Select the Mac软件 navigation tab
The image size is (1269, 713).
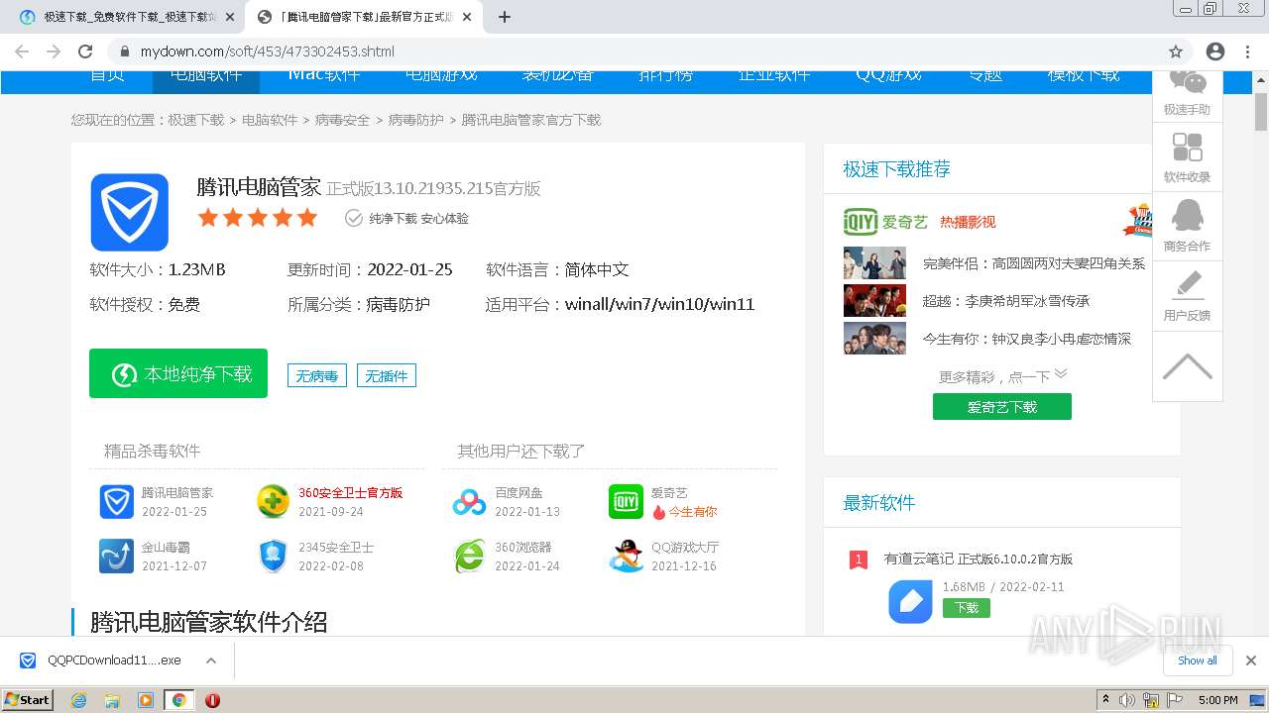tap(324, 75)
